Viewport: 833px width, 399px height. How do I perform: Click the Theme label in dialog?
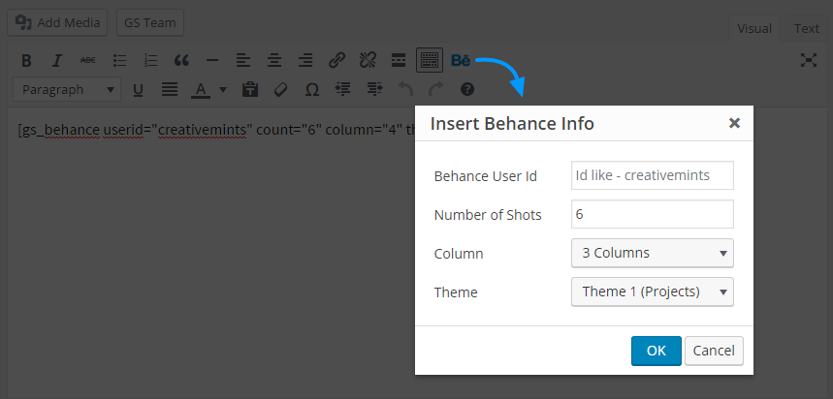coord(456,292)
